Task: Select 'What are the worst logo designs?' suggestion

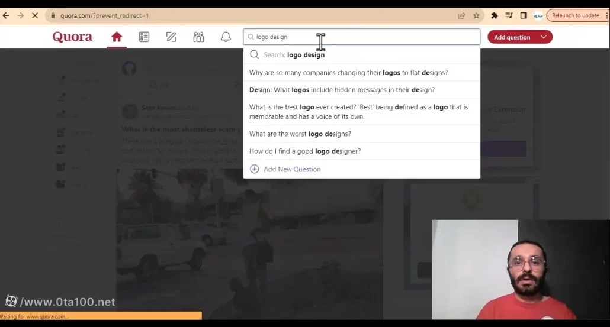Action: click(x=300, y=134)
